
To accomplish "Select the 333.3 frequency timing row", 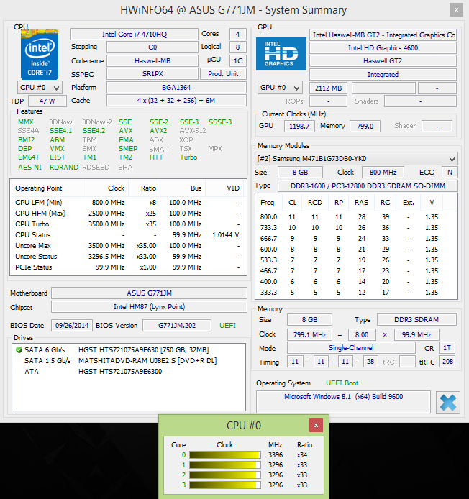I will (x=356, y=293).
